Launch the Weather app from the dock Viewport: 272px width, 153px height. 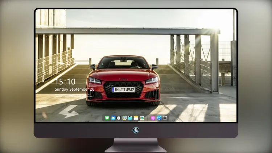[x=113, y=118]
